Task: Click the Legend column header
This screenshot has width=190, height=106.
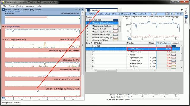Action: pos(176,43)
